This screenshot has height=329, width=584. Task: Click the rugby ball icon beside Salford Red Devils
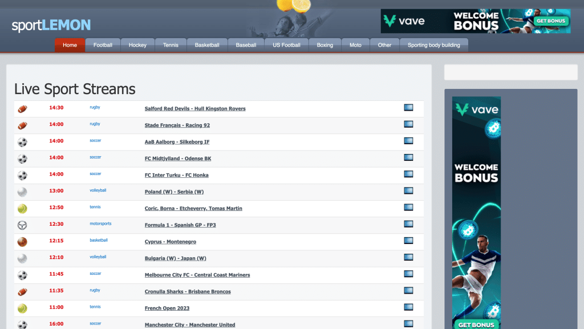click(x=22, y=108)
